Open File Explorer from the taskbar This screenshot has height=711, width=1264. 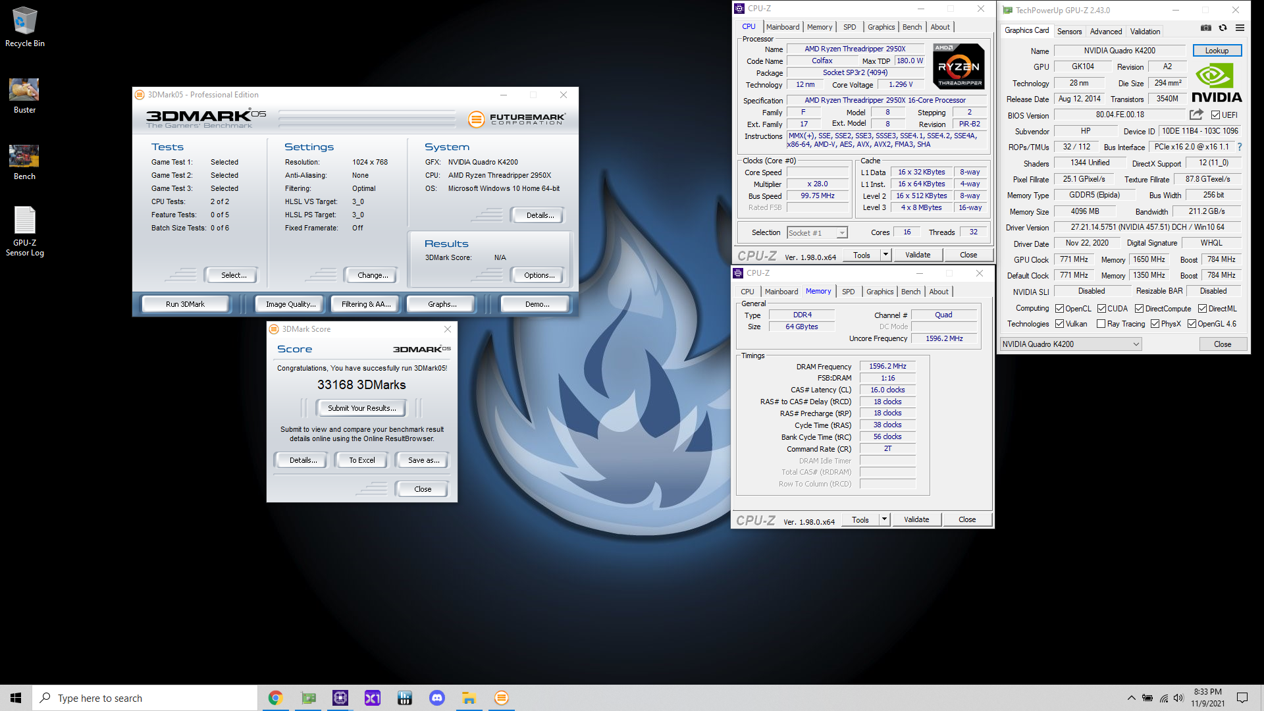click(x=469, y=698)
